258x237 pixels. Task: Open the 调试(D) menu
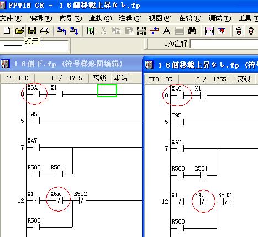point(220,18)
